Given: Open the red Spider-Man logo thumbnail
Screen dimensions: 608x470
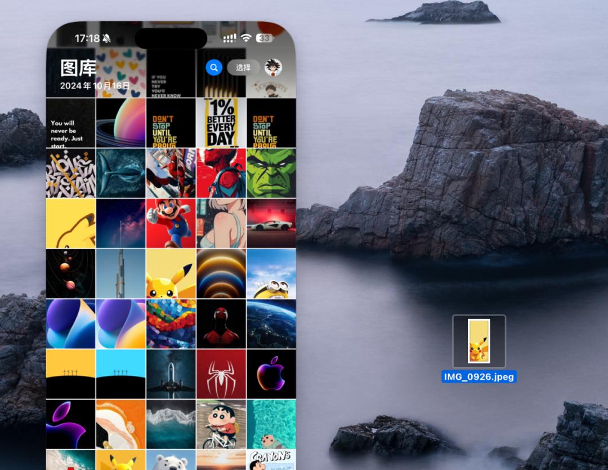Looking at the screenshot, I should [x=221, y=373].
